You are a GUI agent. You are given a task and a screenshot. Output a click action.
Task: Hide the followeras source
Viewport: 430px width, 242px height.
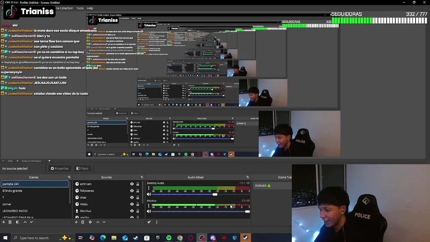tap(132, 191)
